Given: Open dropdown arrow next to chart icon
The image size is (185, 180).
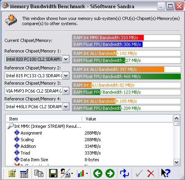Looking at the screenshot, I should tap(87, 174).
